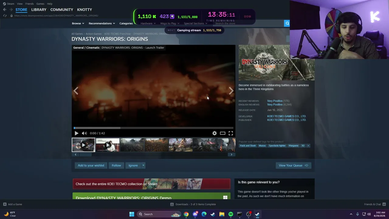Click the plus button to add tags
The height and width of the screenshot is (219, 389).
point(308,146)
